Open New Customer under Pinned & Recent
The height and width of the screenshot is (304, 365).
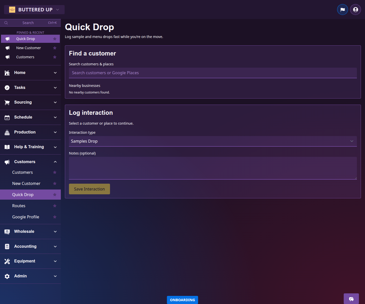(28, 48)
